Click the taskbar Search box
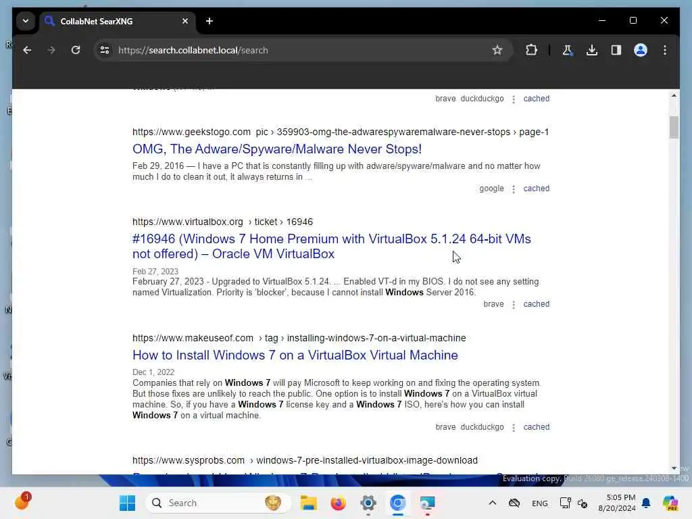 (x=218, y=503)
